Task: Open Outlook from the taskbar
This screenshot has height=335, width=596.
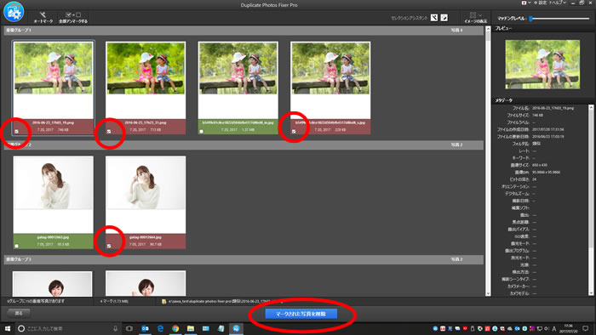Action: [145, 328]
